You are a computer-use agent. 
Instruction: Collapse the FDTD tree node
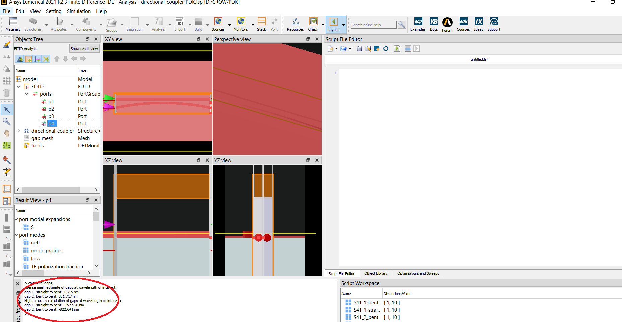pyautogui.click(x=19, y=86)
